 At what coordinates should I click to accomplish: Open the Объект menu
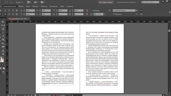click(x=35, y=6)
